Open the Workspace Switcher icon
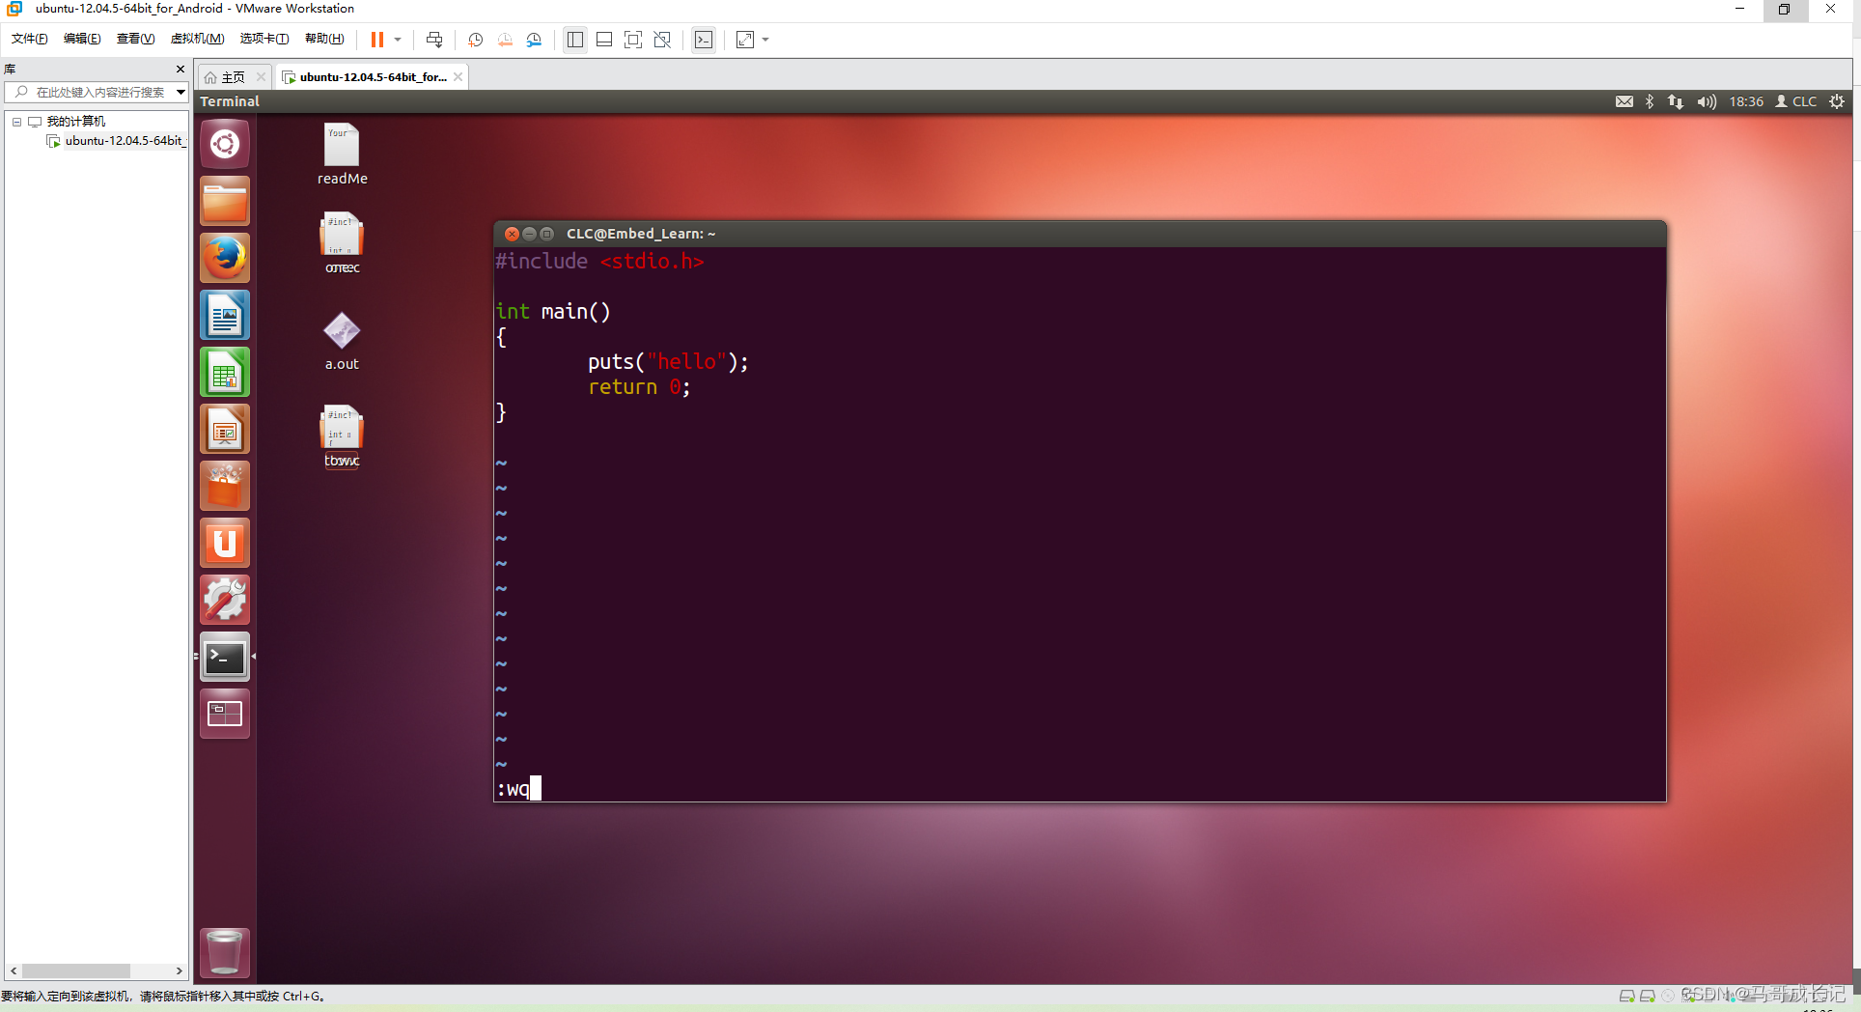The width and height of the screenshot is (1861, 1012). click(225, 714)
